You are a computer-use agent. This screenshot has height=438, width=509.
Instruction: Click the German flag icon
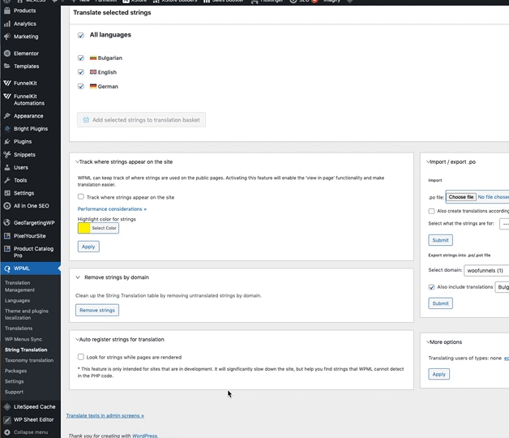click(93, 86)
